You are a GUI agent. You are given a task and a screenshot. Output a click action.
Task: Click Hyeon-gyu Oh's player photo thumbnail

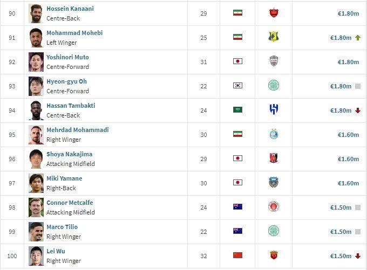point(36,86)
